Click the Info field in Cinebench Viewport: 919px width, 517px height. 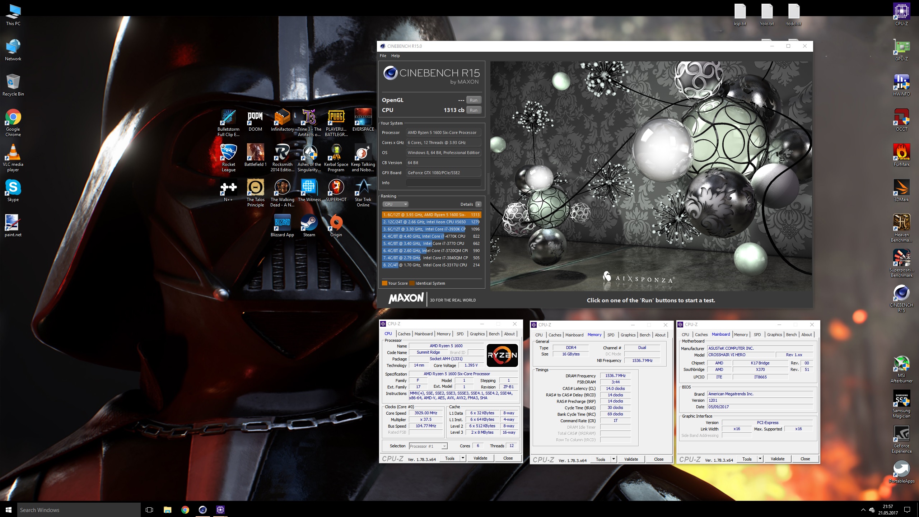point(443,183)
